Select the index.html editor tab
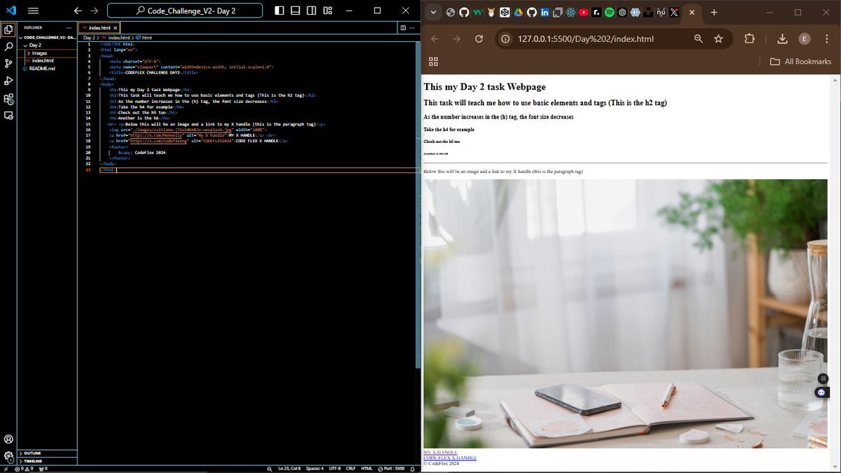 pos(100,27)
